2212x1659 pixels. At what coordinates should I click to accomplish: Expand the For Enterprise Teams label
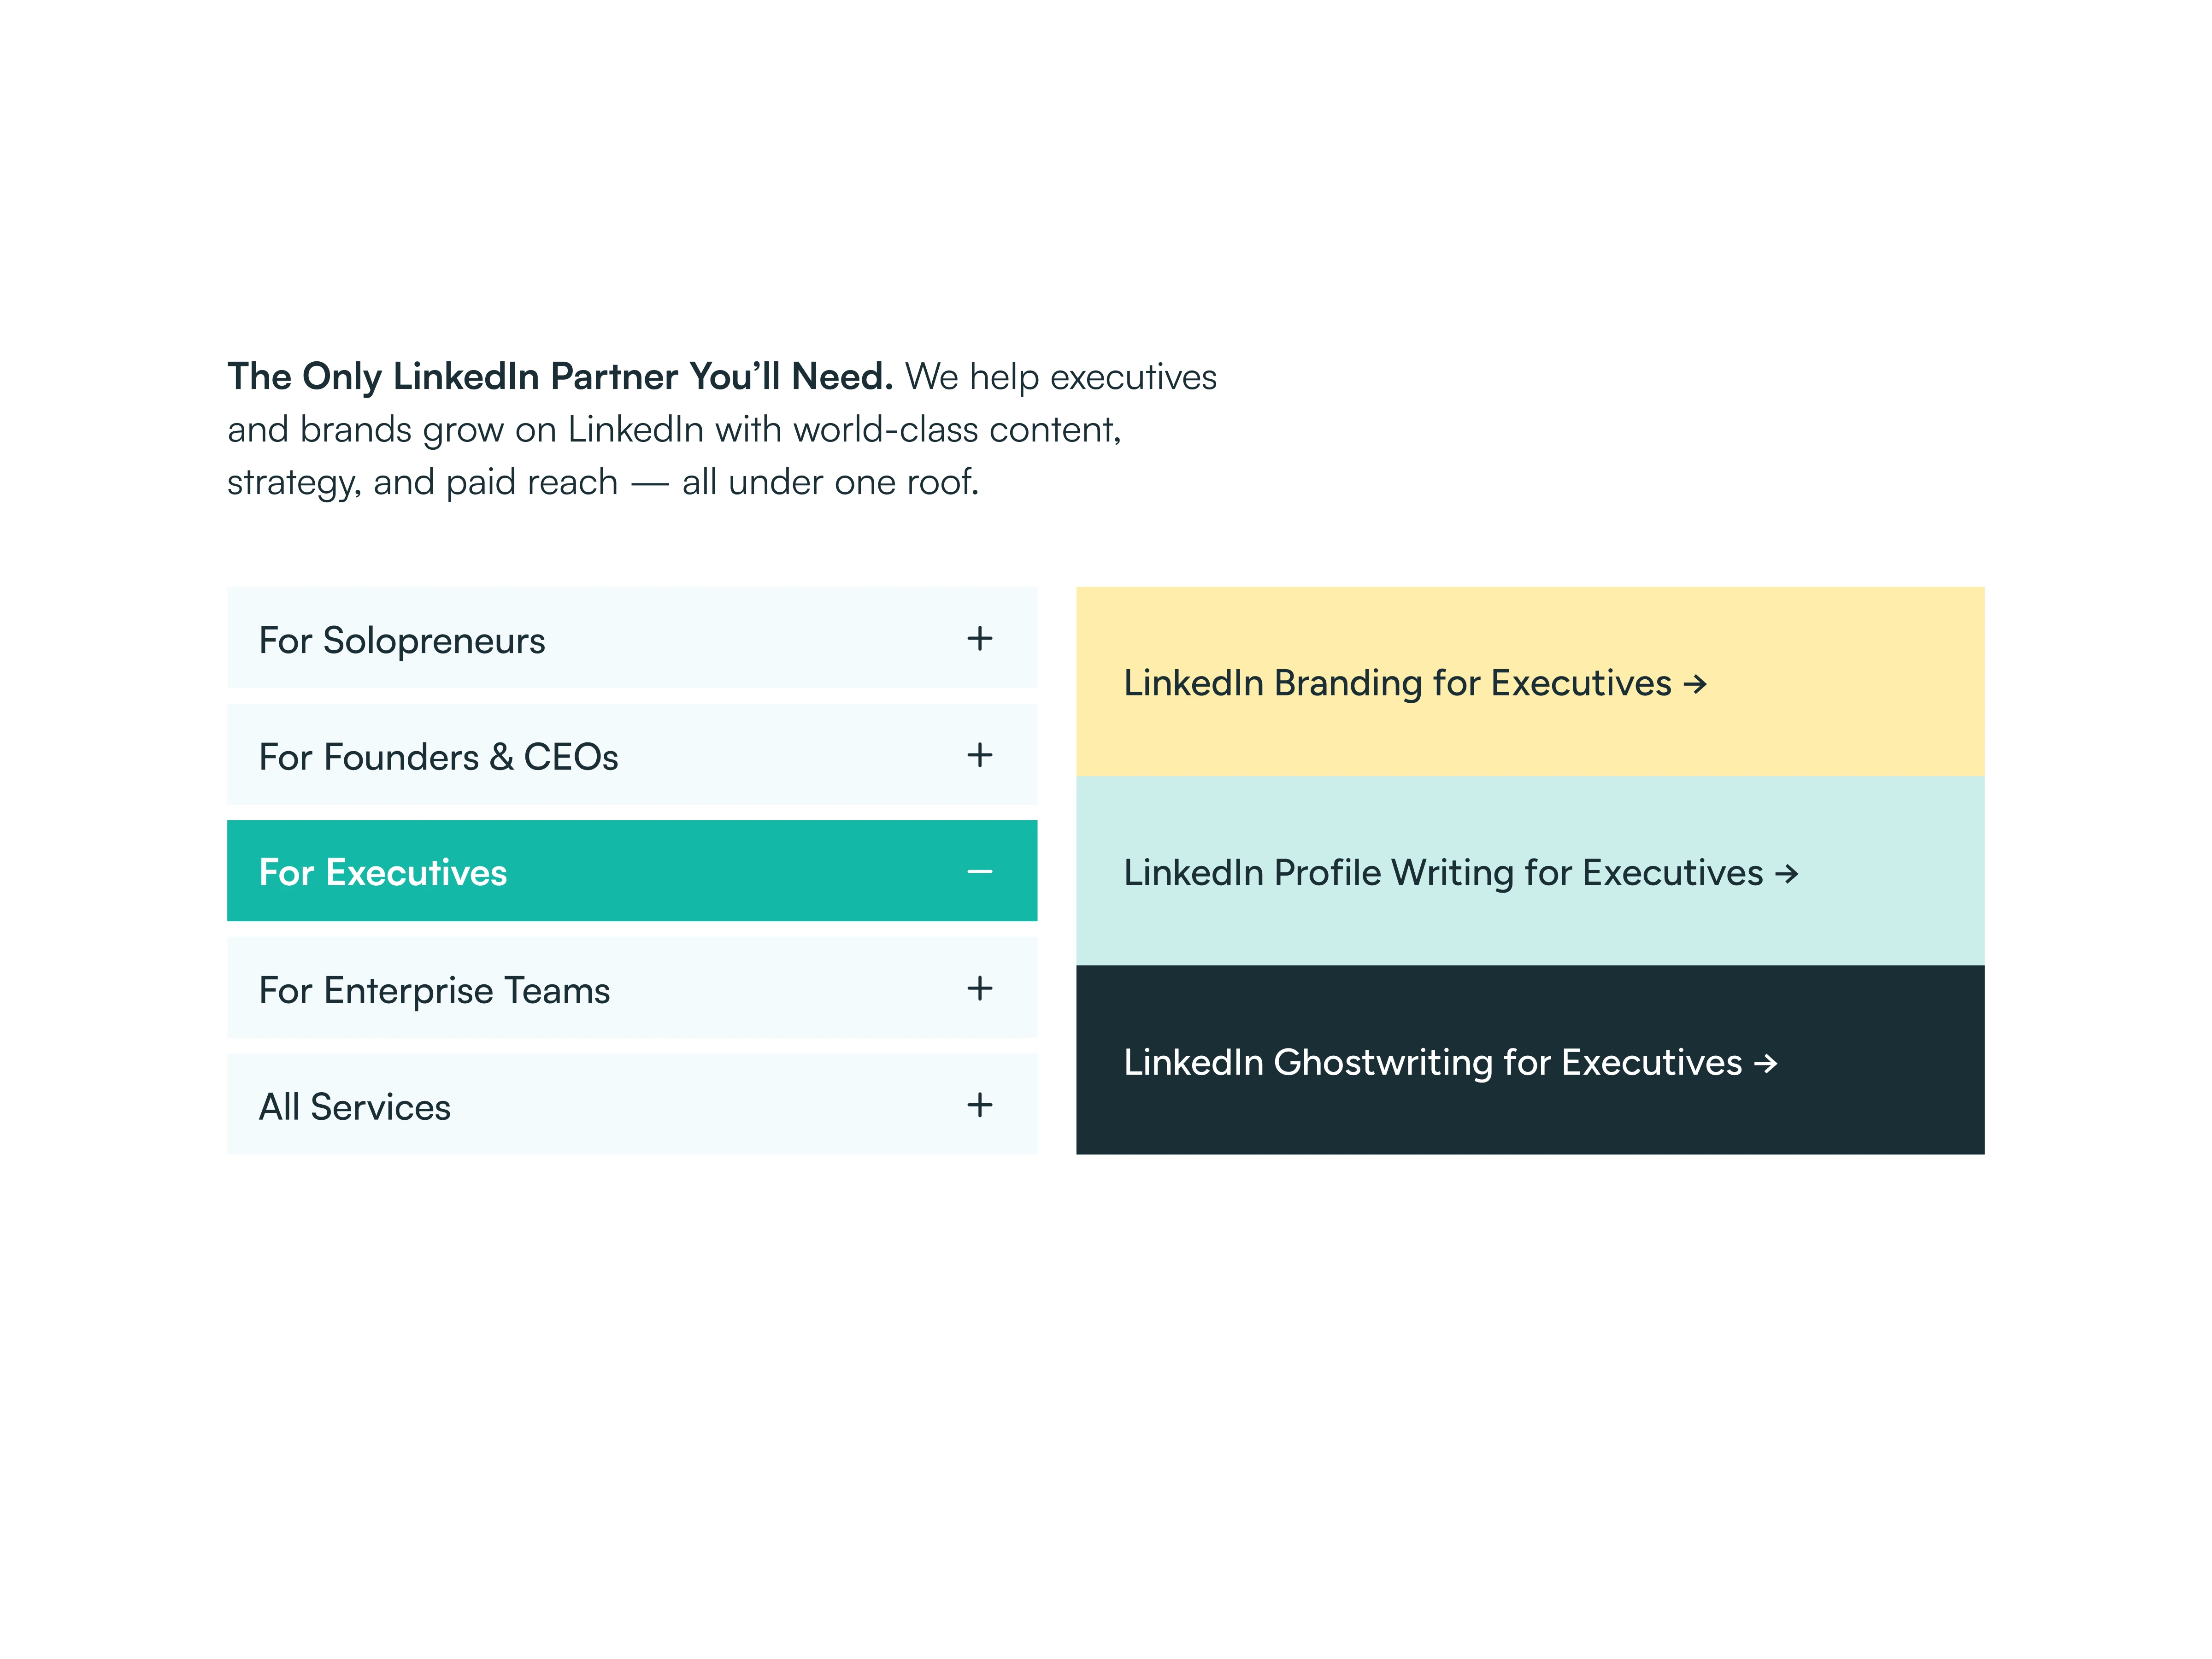click(434, 990)
